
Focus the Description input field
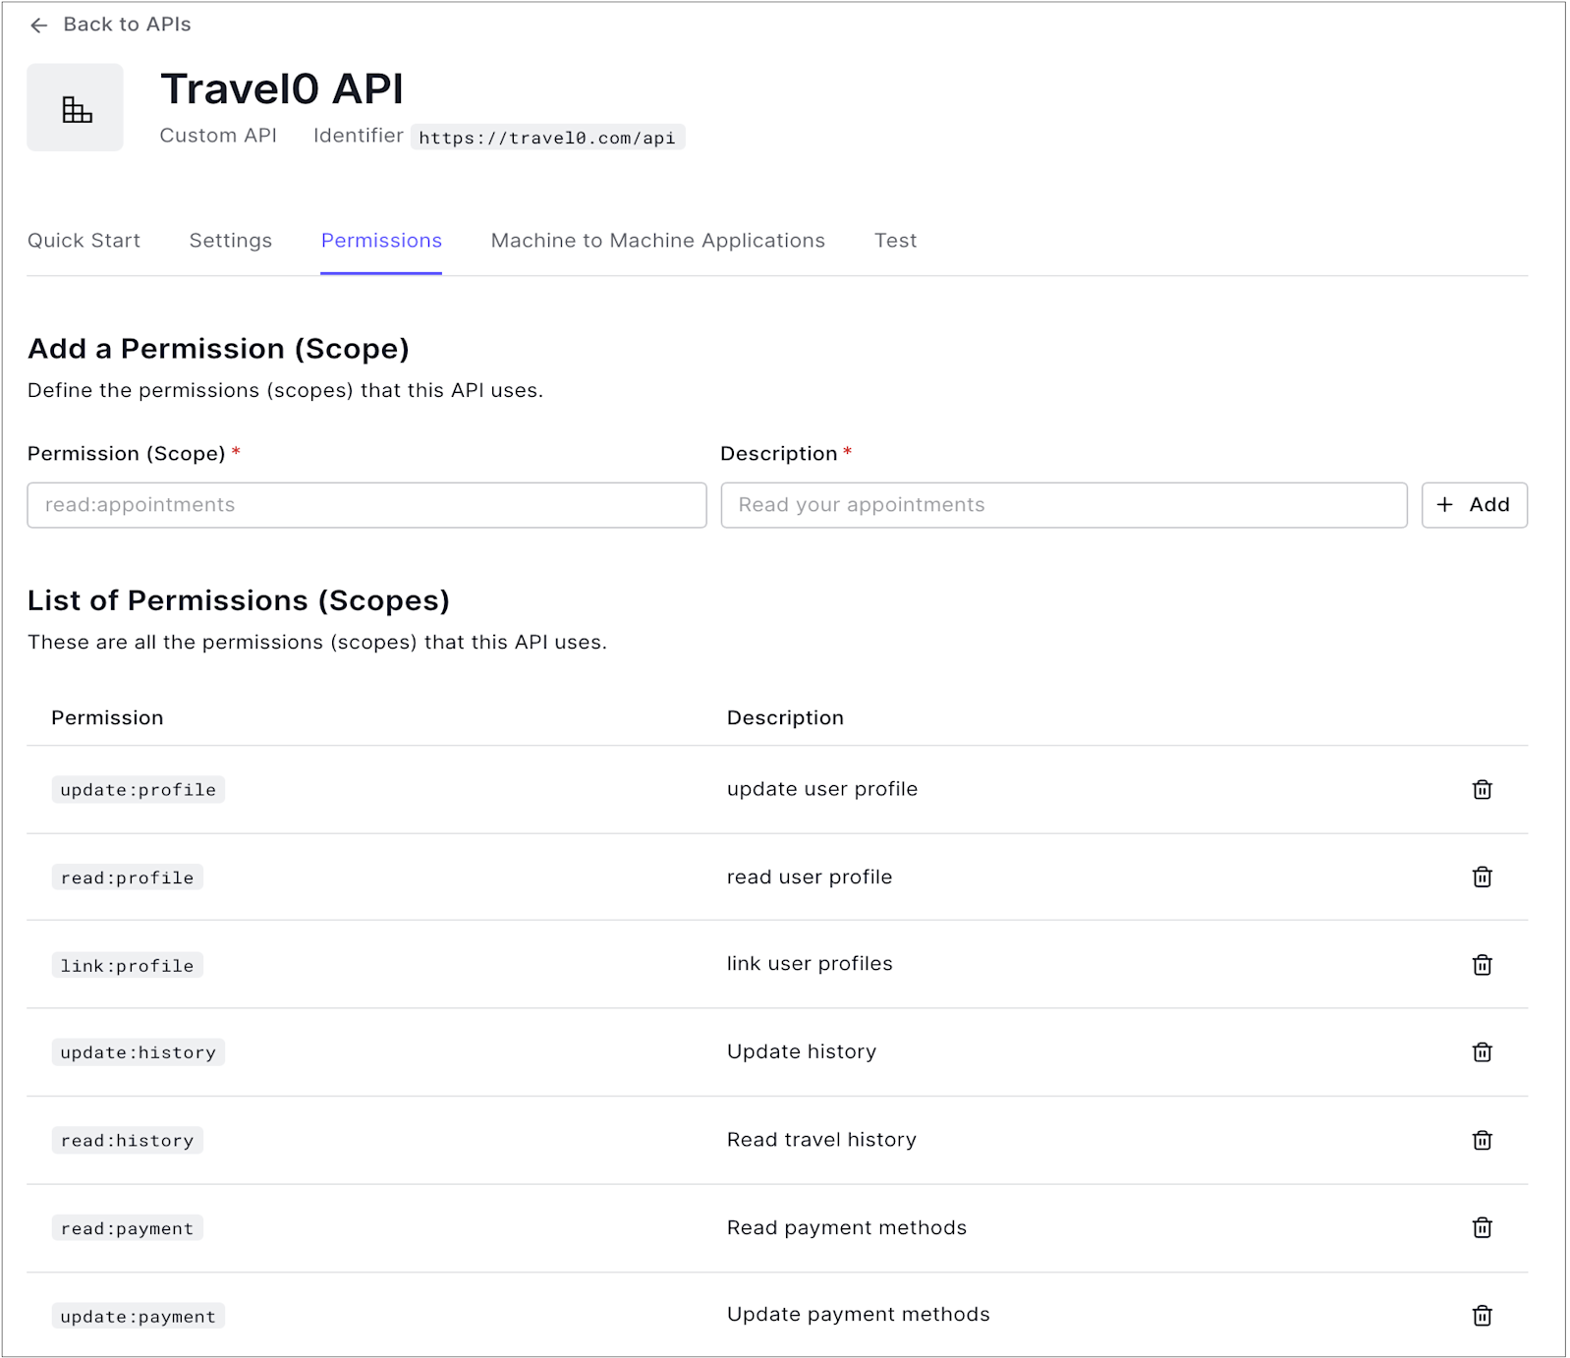pyautogui.click(x=1064, y=505)
